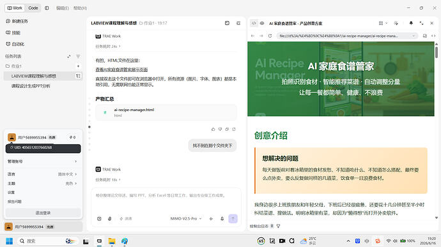Expand the 管理账号 account option
441x247 pixels.
(42, 161)
